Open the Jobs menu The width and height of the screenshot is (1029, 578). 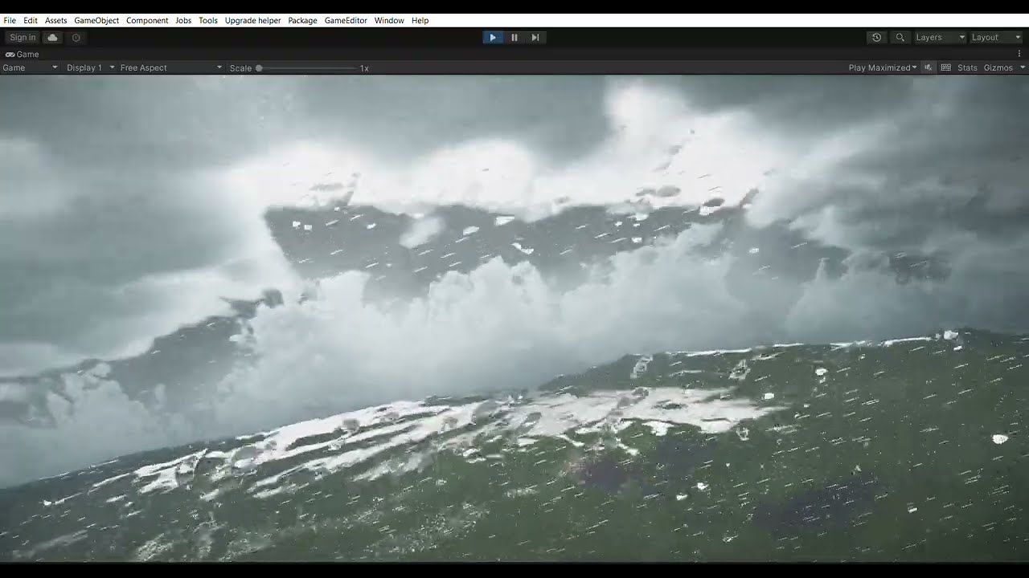pos(183,20)
